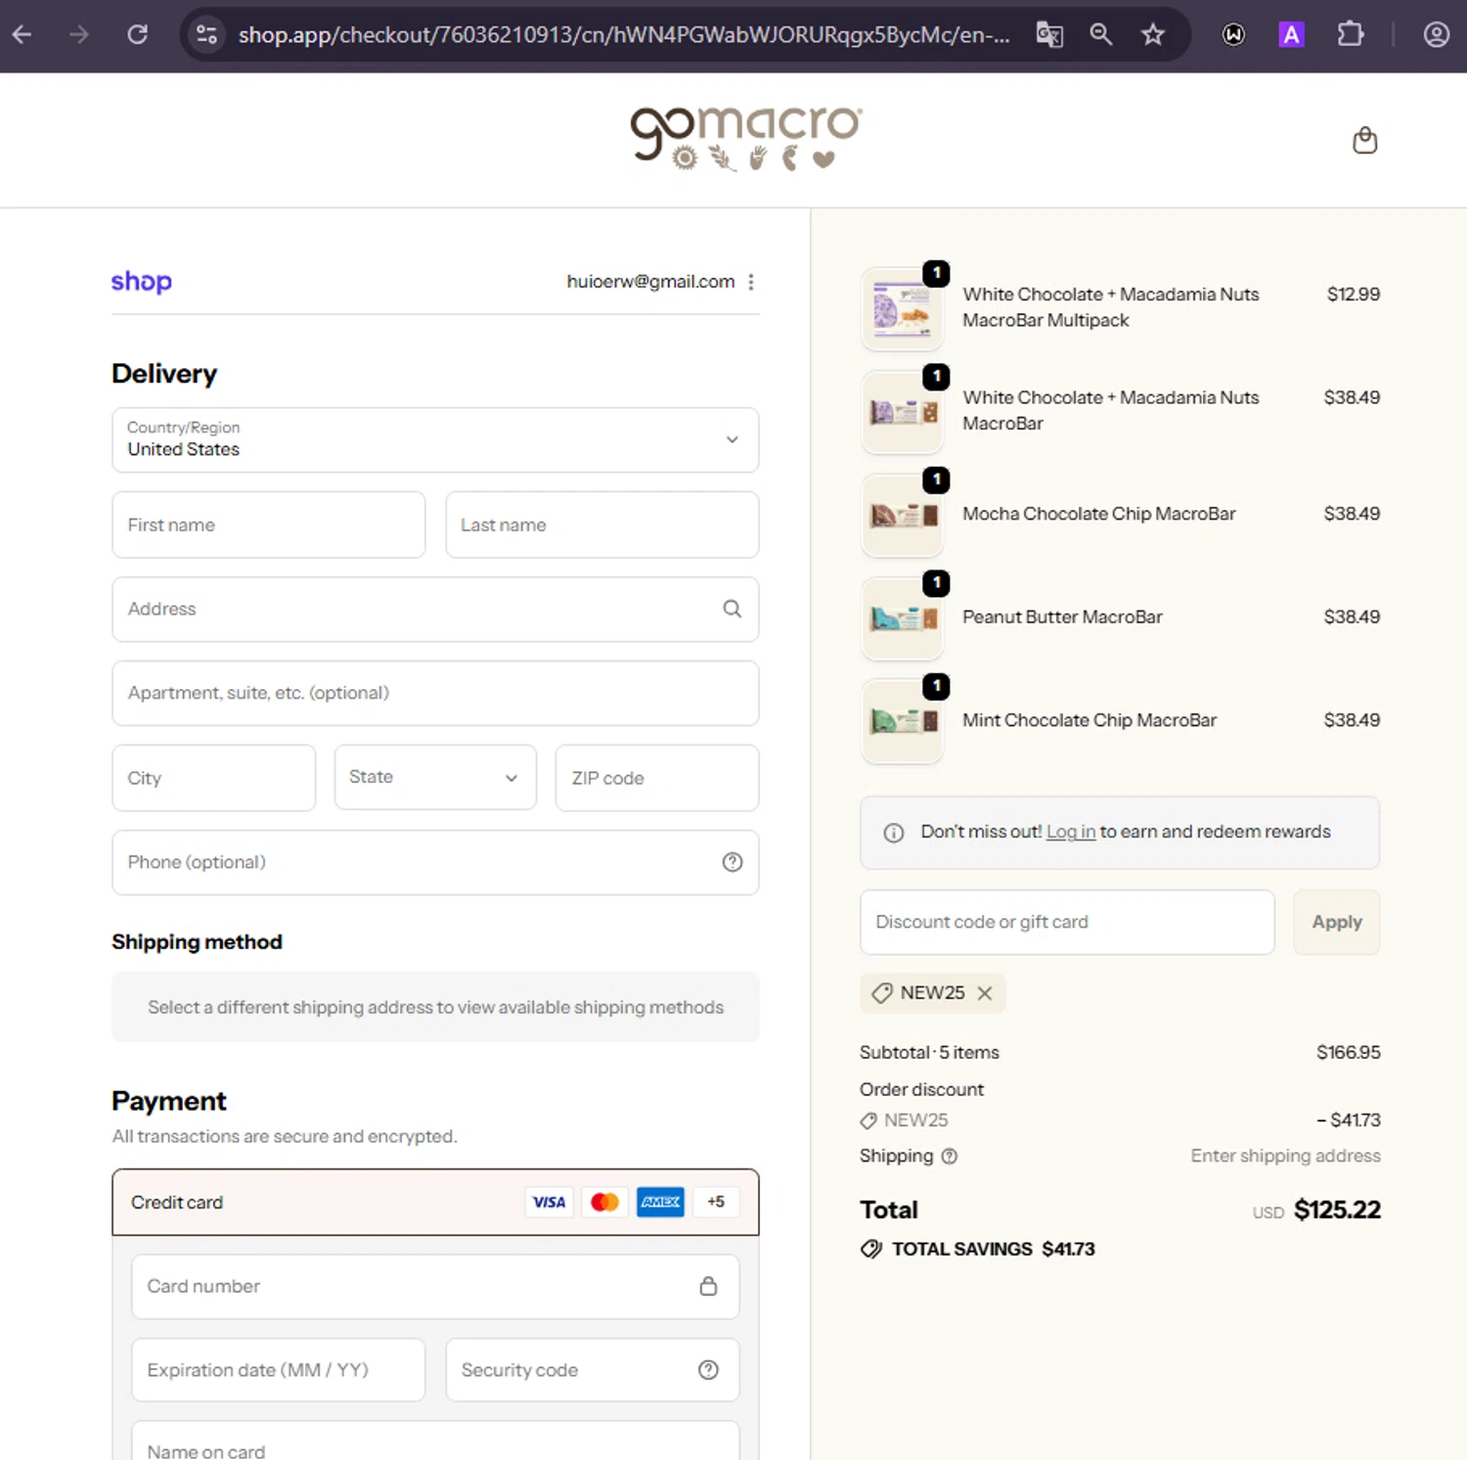
Task: Click the First name field
Action: tap(269, 525)
